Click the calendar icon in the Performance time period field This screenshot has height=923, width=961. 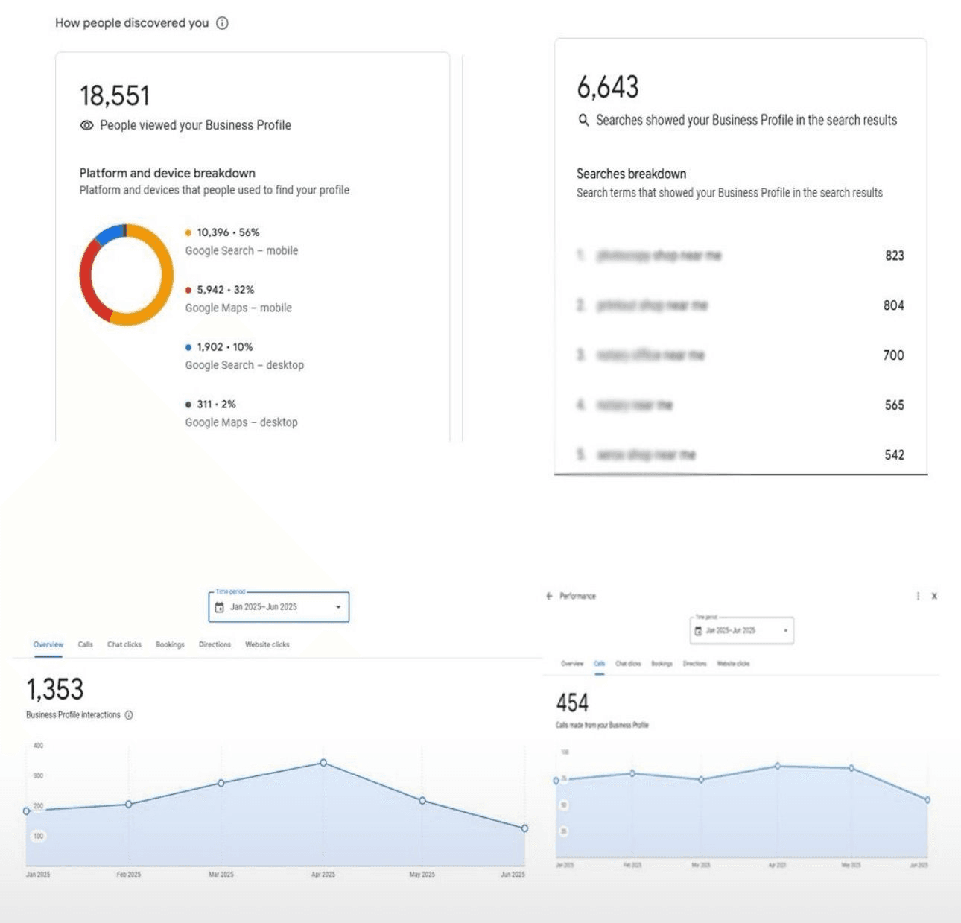point(698,631)
